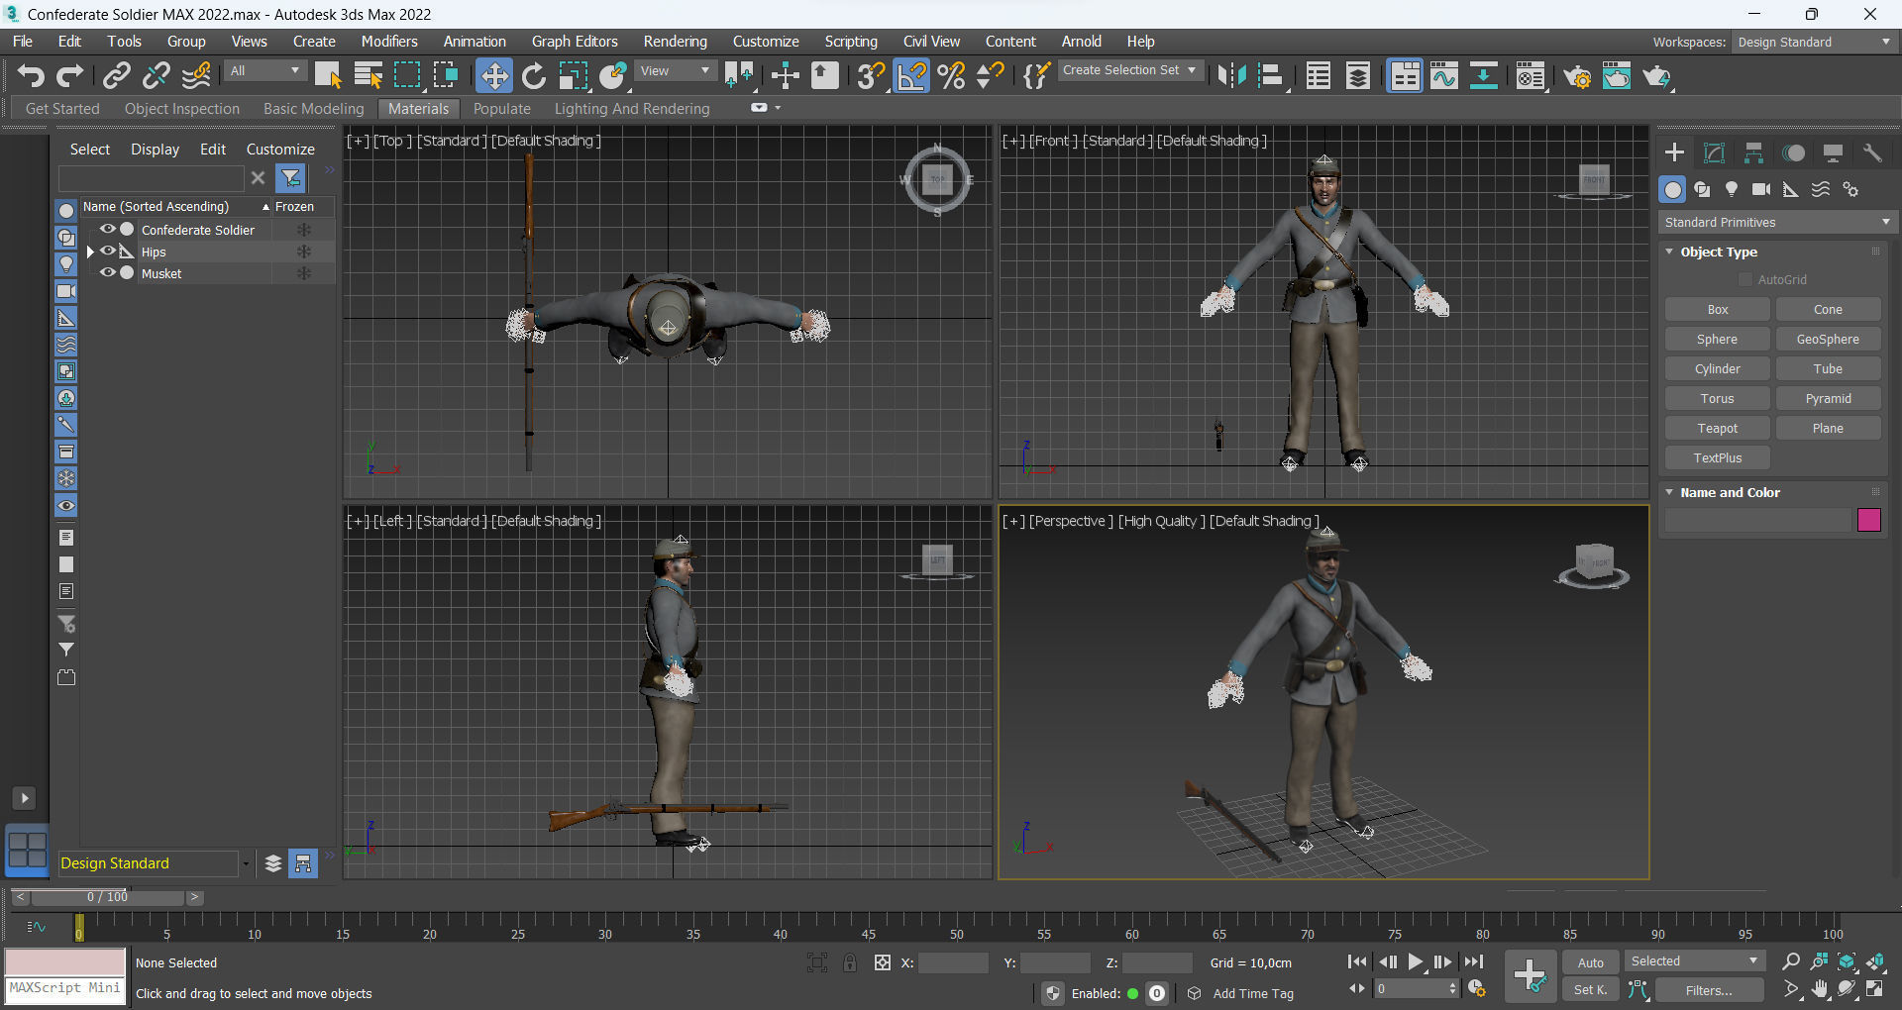Open the Arnold menu
1902x1010 pixels.
tap(1082, 42)
